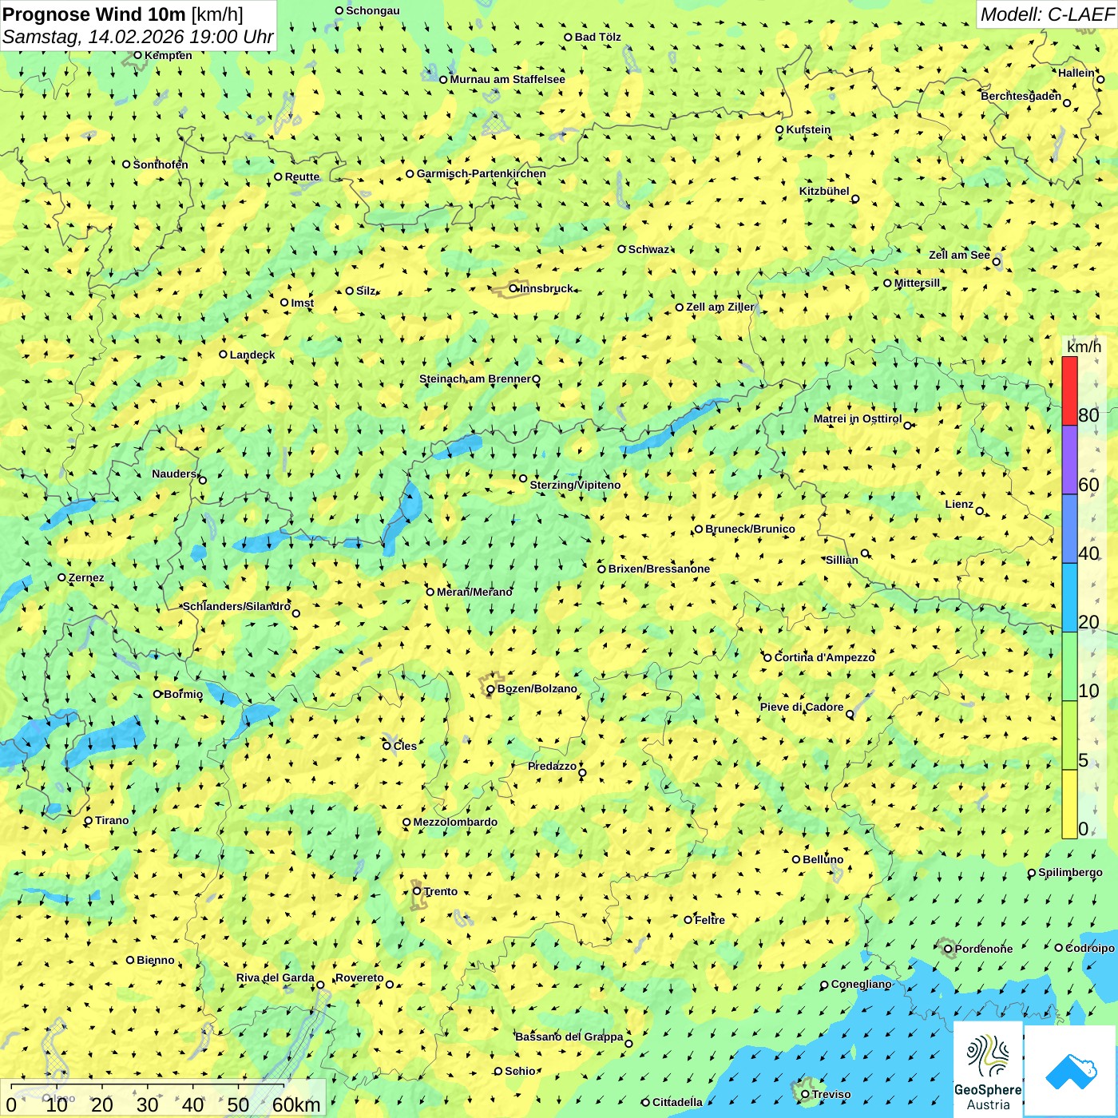1118x1118 pixels.
Task: Select the Bormio city label
Action: click(x=183, y=694)
